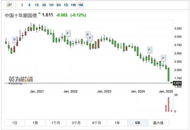Set time range to 6个月
Viewport: 190px width, 130px height.
(x=96, y=123)
